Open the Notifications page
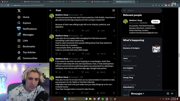 pyautogui.click(x=27, y=29)
